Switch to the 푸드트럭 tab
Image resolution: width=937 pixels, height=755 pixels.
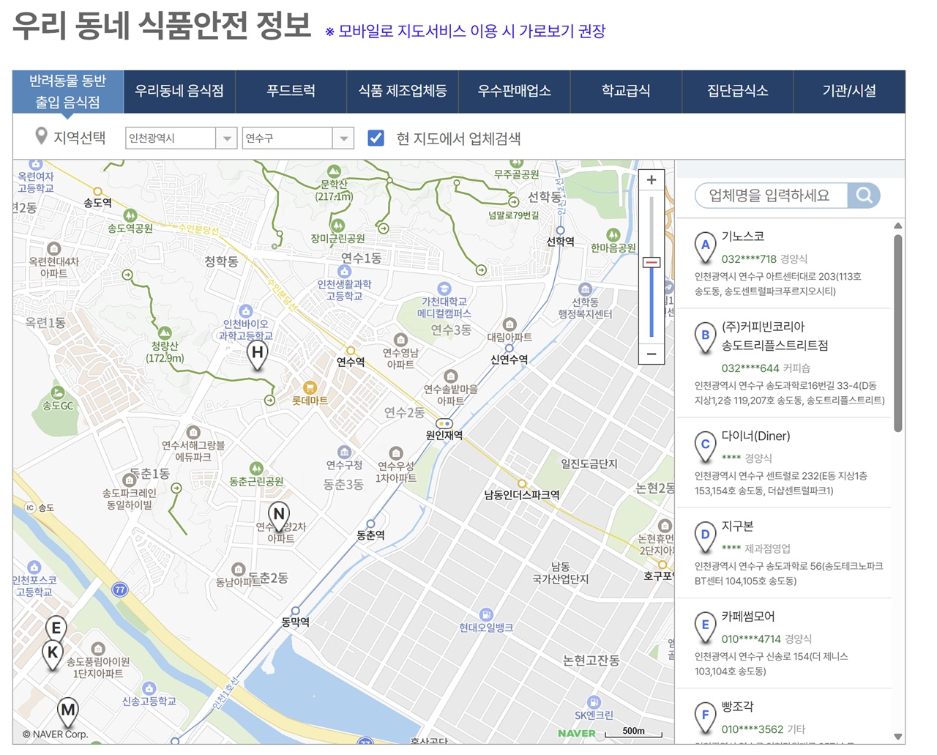click(291, 92)
